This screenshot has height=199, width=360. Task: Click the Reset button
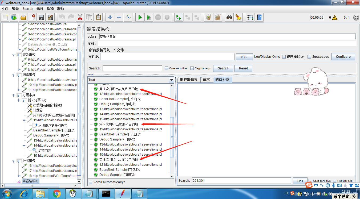coord(243,68)
